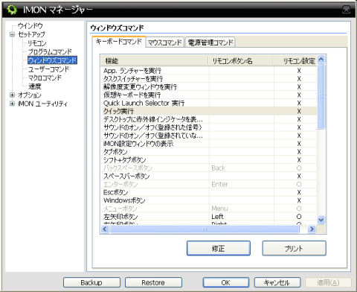Confirm with the OK button
This screenshot has height=292, width=357.
coord(226,282)
